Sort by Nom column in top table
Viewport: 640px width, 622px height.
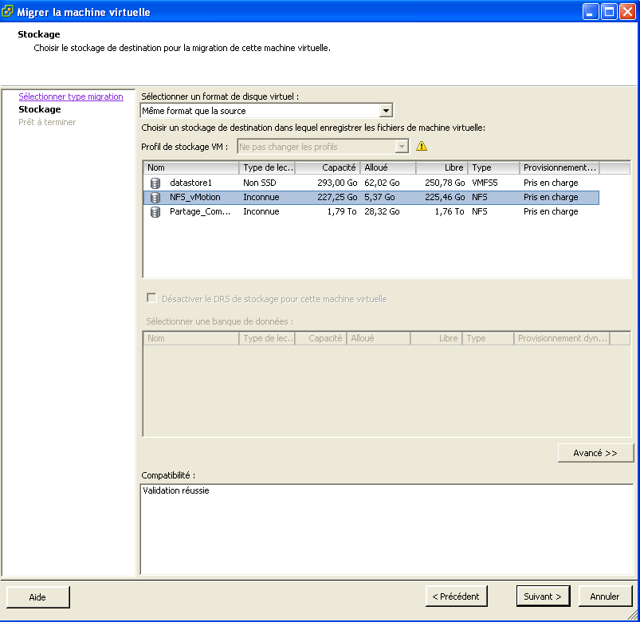(x=191, y=167)
